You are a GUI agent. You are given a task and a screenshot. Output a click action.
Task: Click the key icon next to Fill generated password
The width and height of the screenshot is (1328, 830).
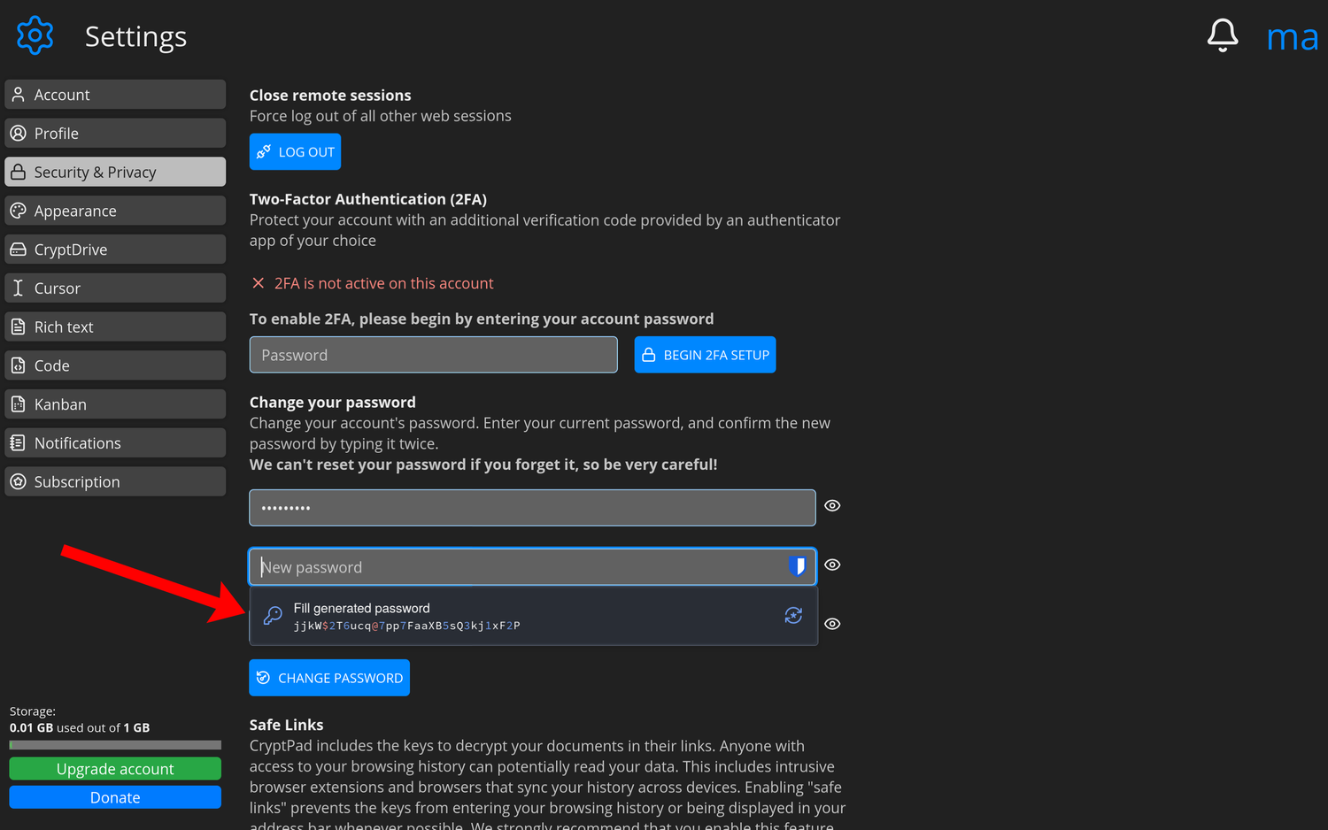pos(272,615)
